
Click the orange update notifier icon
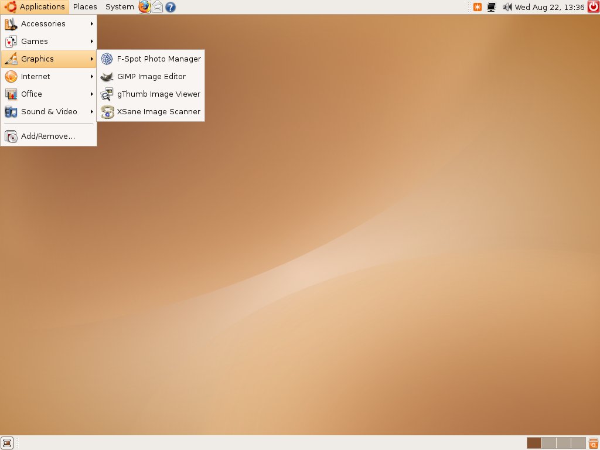tap(478, 7)
